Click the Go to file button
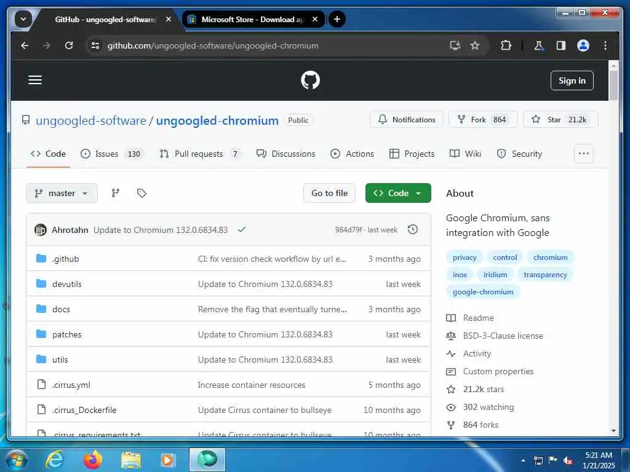 tap(330, 193)
